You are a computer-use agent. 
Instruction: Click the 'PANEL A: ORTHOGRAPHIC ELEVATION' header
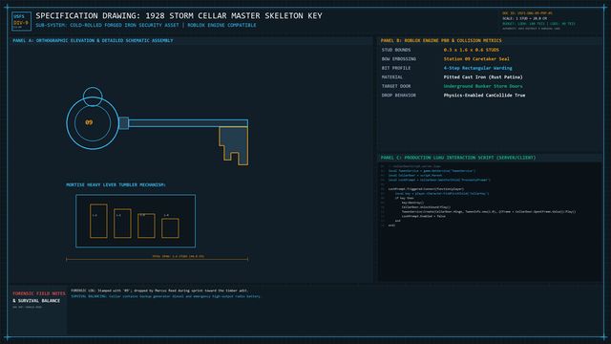point(93,40)
